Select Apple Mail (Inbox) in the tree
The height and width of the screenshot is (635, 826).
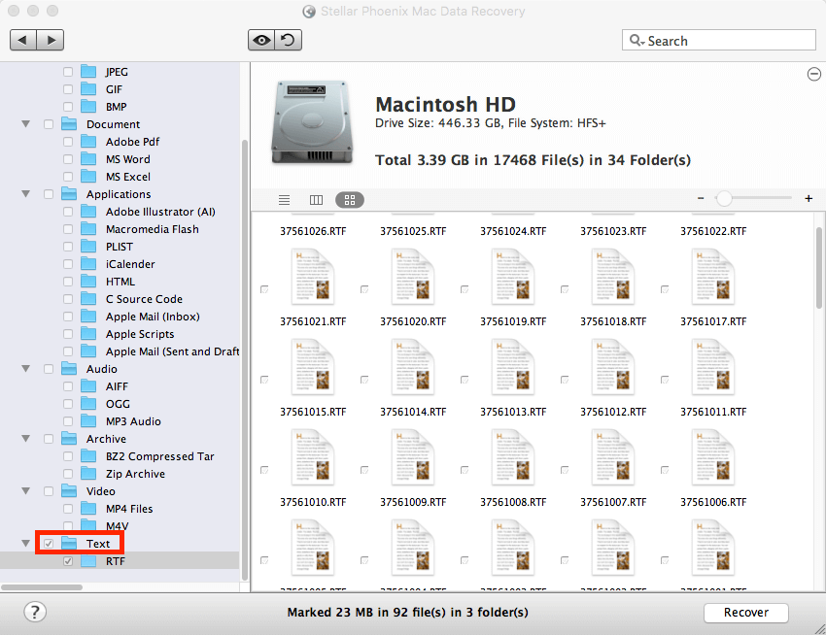click(x=153, y=317)
